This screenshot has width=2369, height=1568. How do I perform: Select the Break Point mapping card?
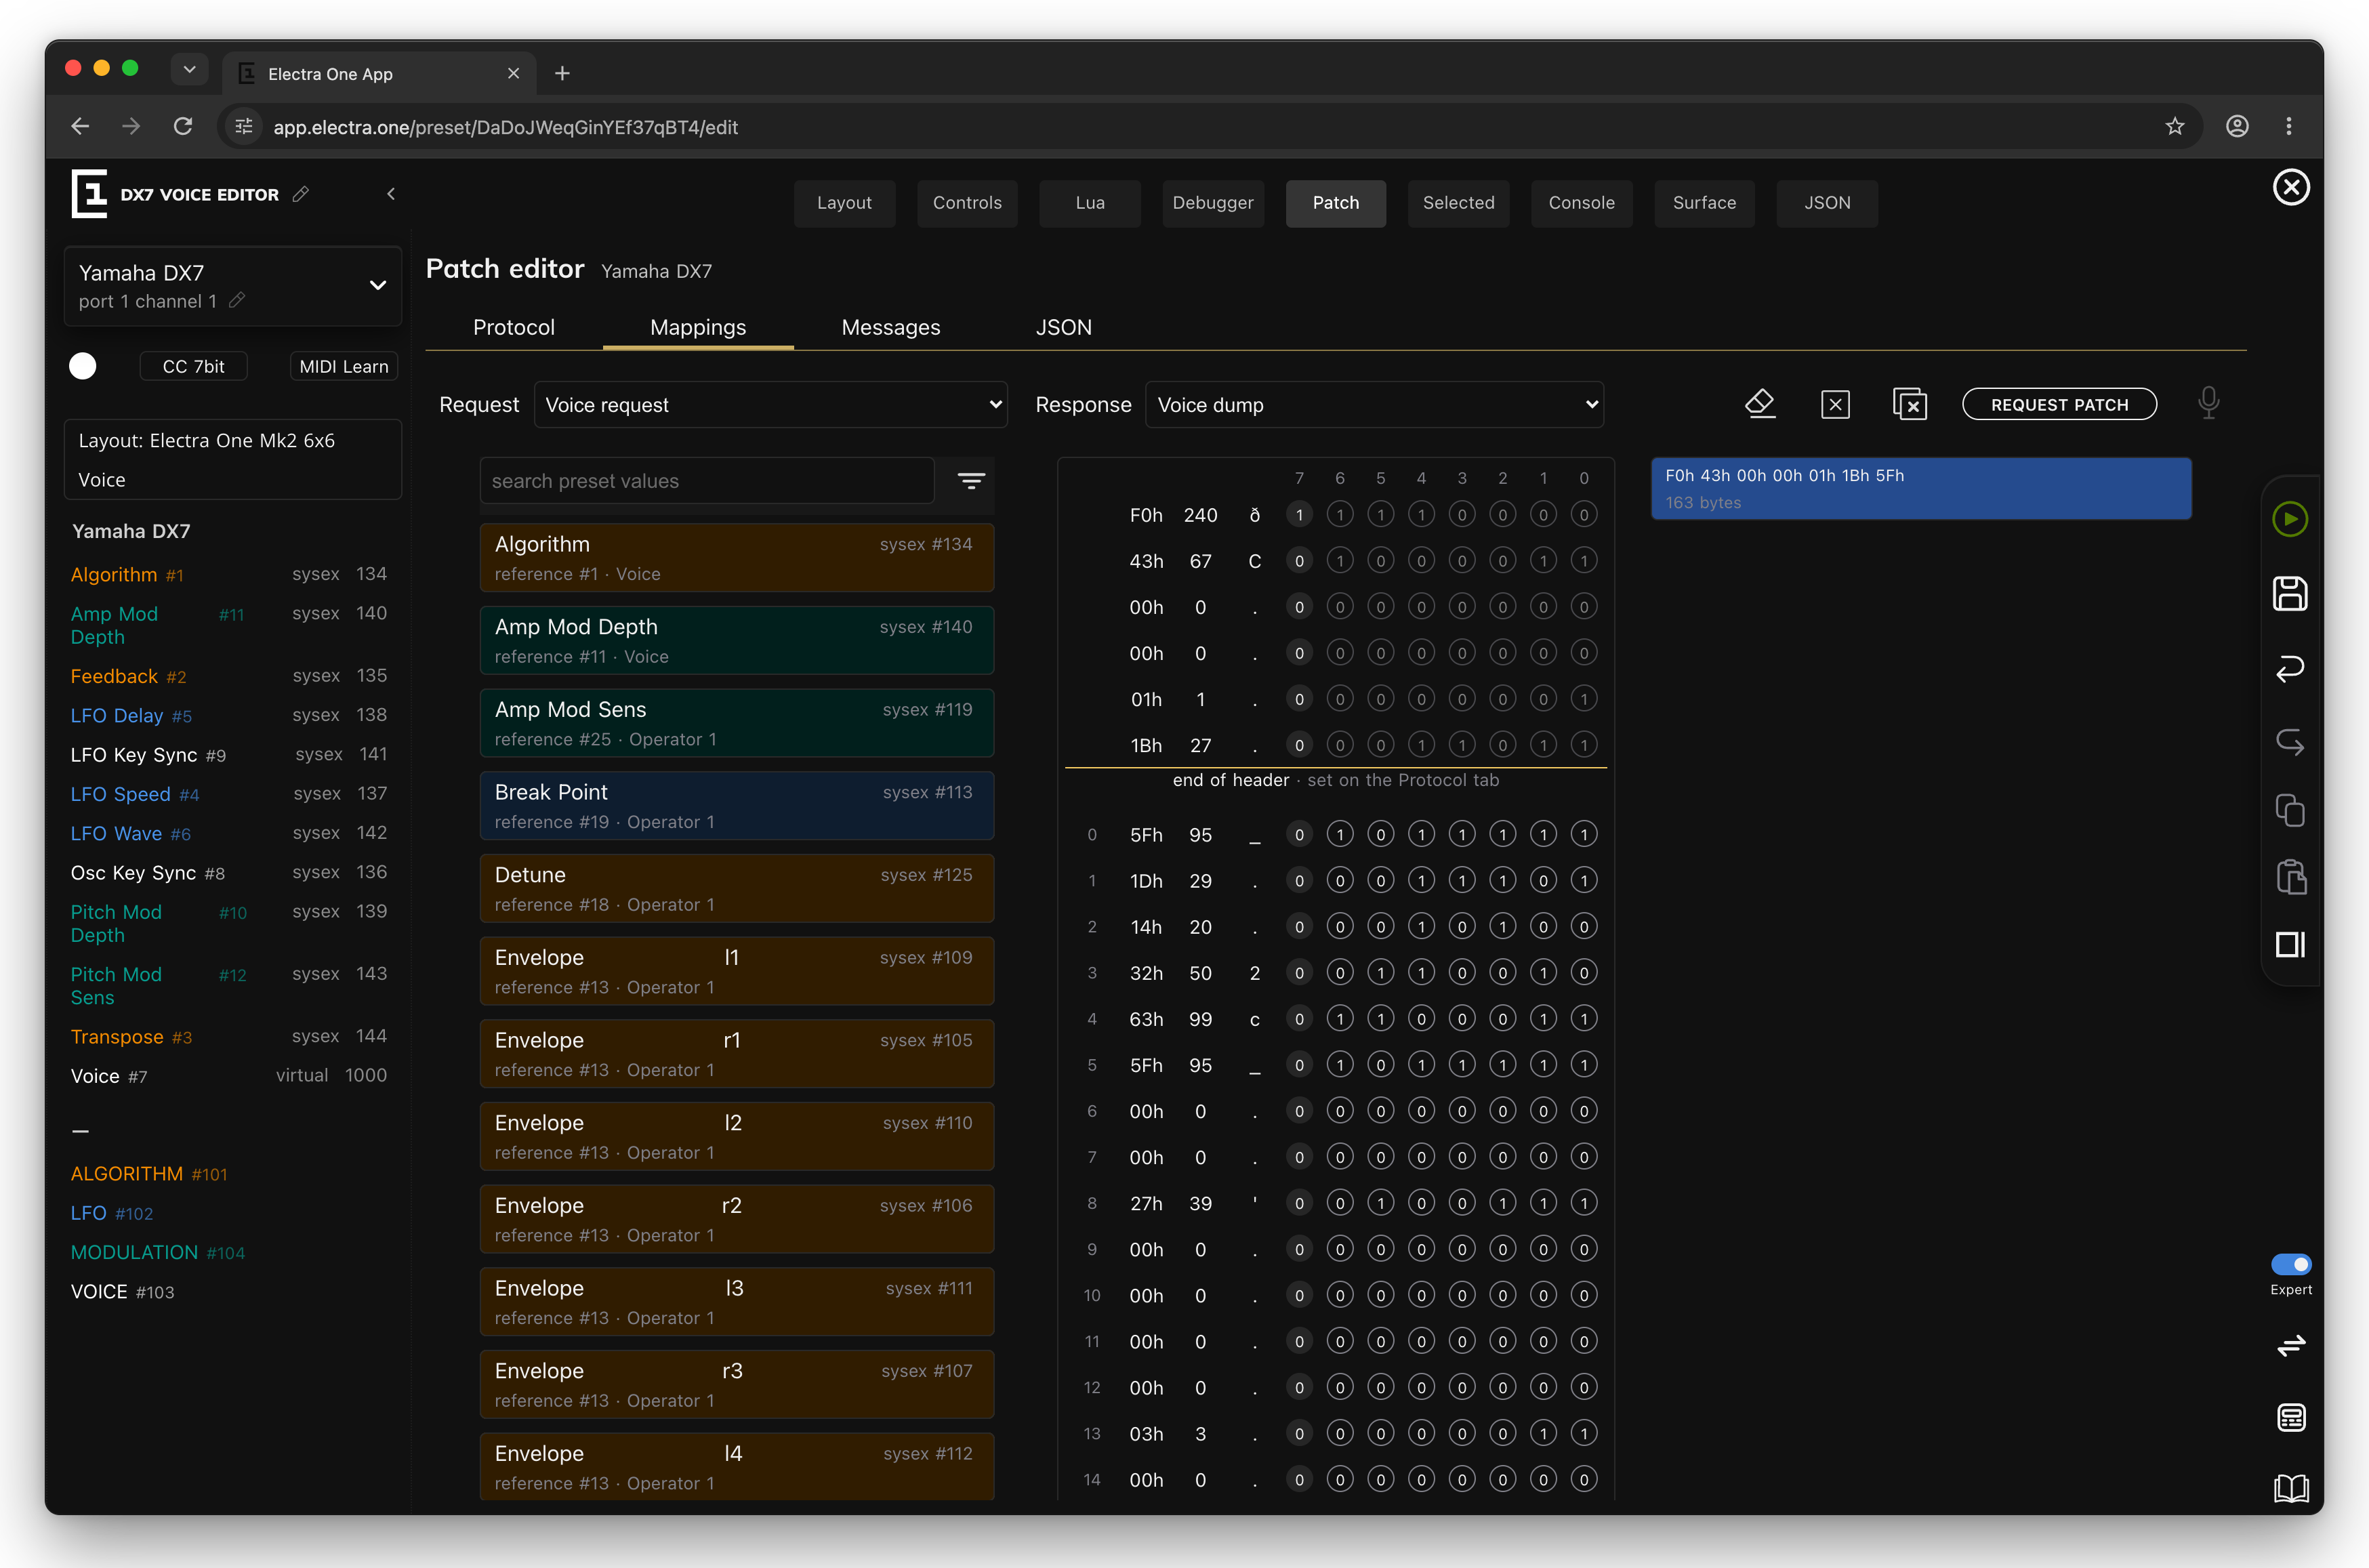(x=737, y=806)
